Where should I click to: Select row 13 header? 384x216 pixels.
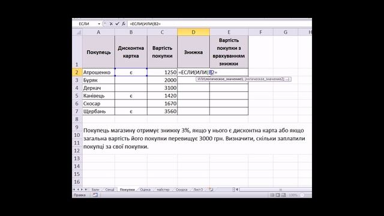coord(77,158)
